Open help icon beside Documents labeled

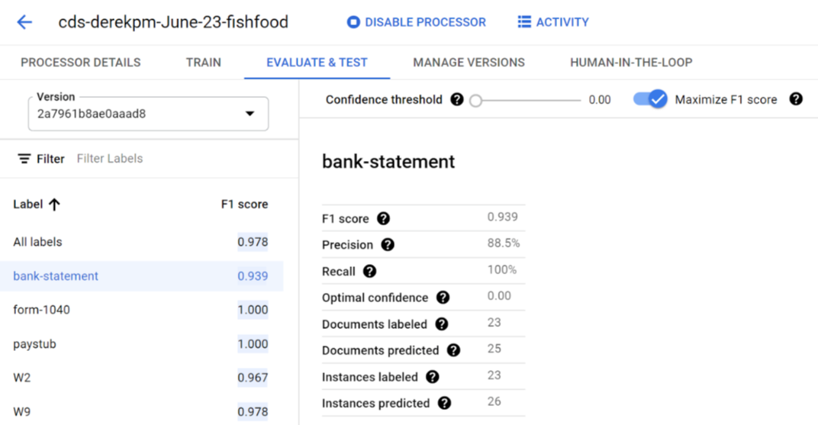[x=441, y=324]
